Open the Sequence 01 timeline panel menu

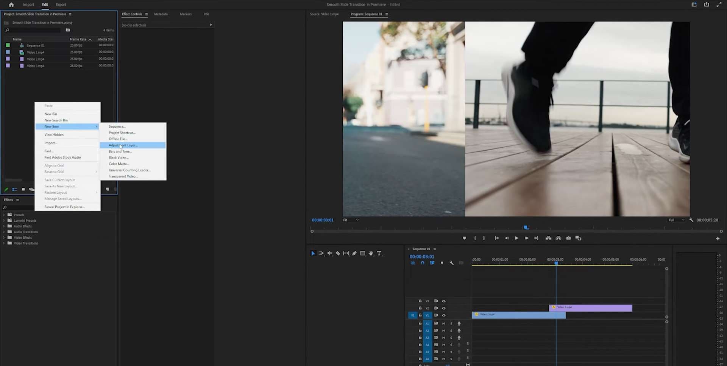(x=435, y=249)
